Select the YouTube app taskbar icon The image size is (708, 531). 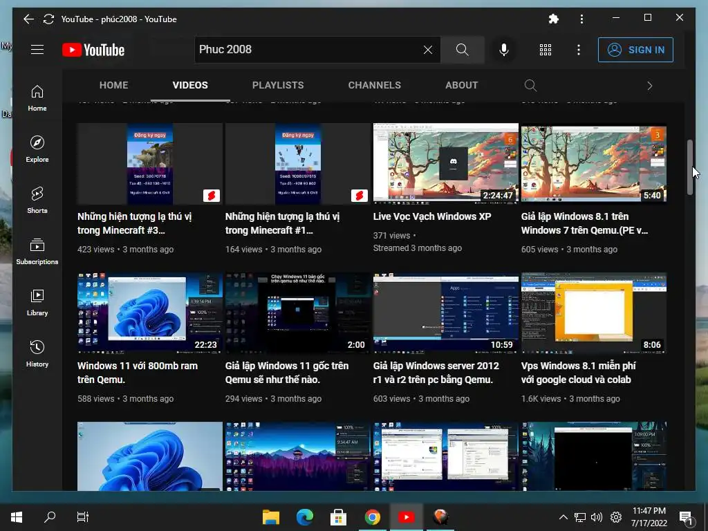(x=406, y=517)
